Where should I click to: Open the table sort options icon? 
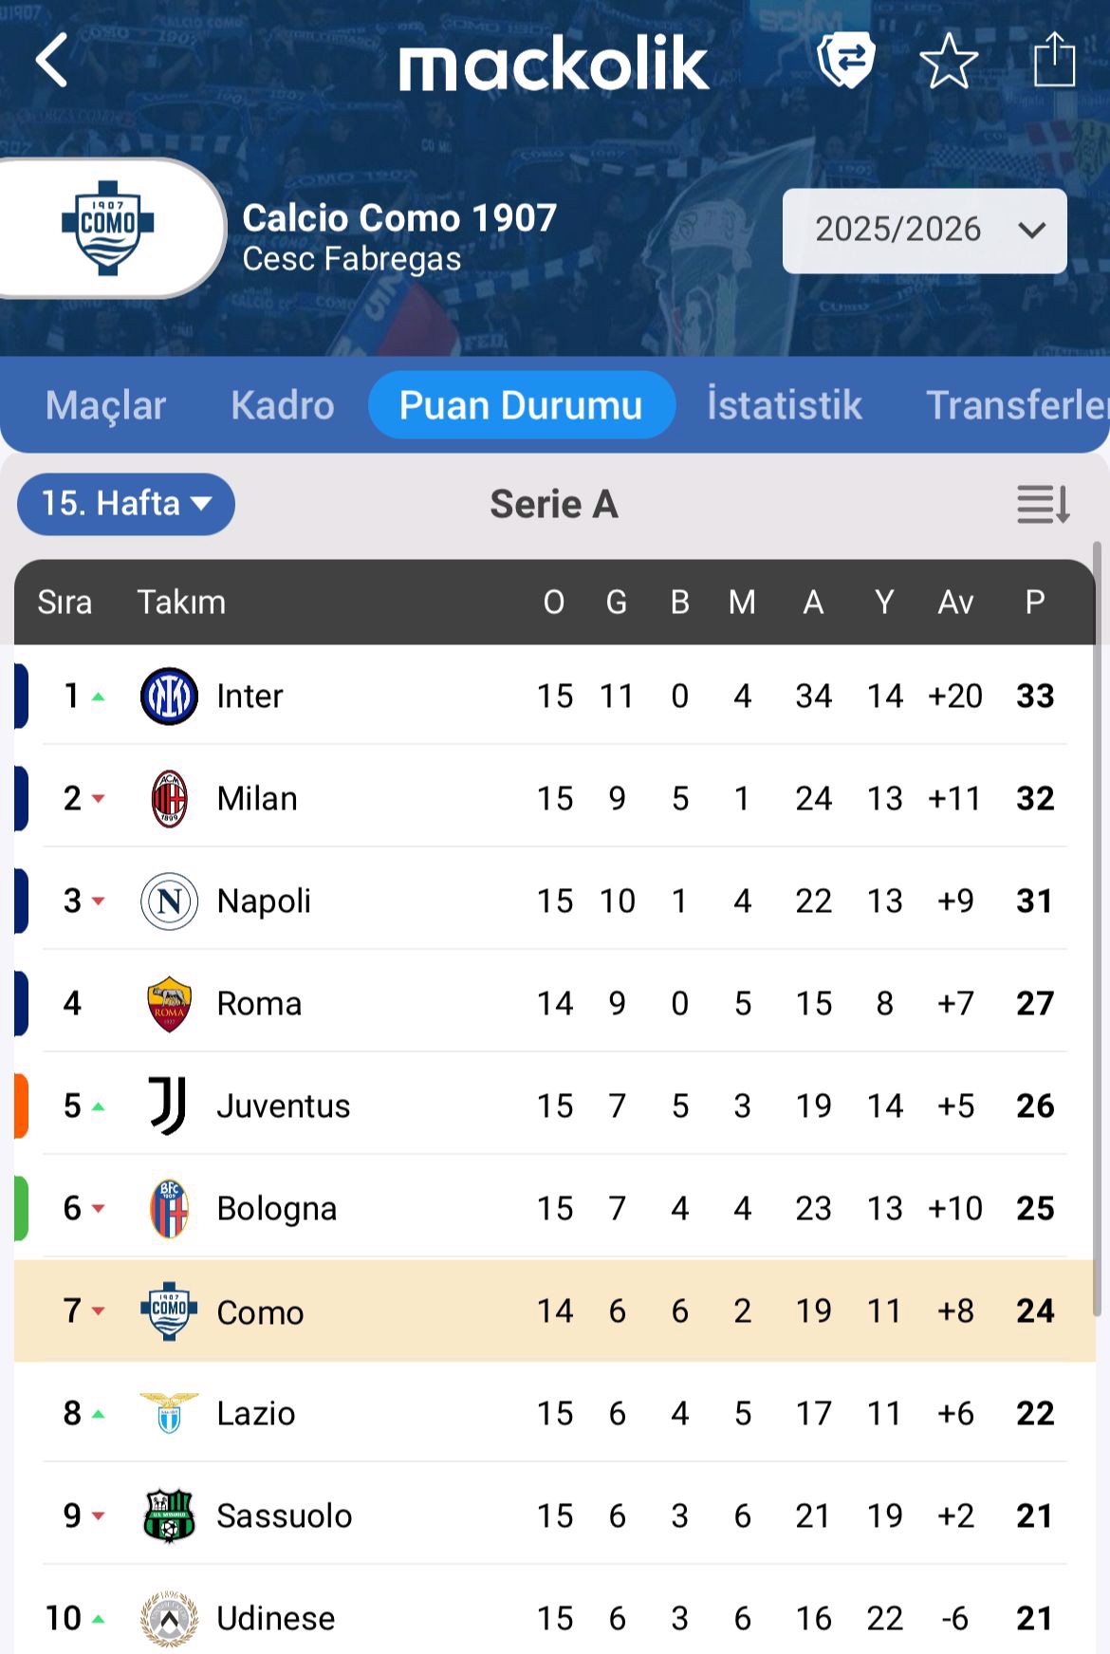(1044, 504)
